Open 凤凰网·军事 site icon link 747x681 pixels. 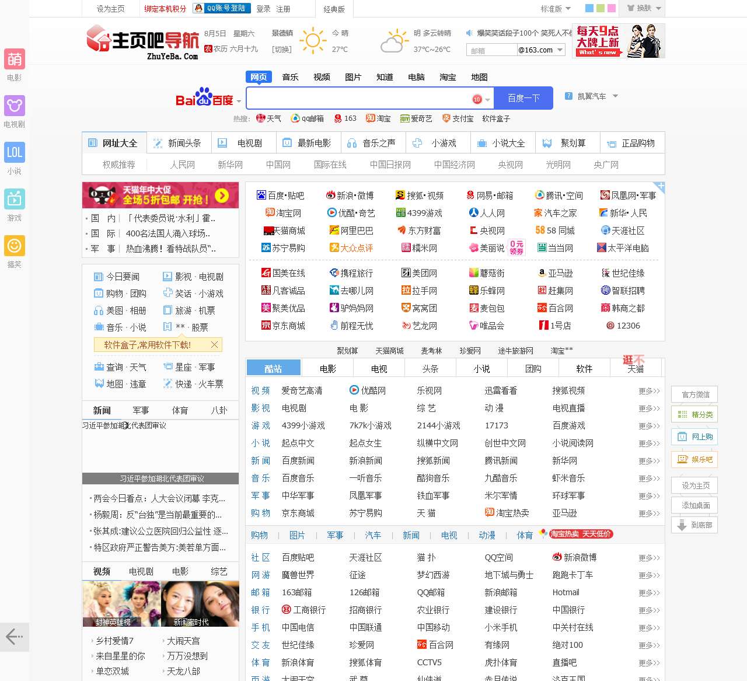click(x=628, y=195)
